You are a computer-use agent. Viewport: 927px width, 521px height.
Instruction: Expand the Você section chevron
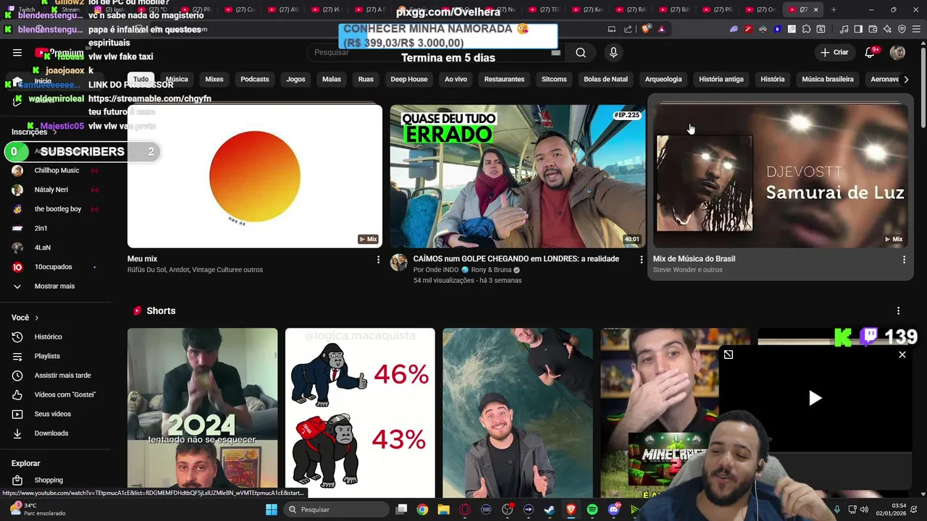click(36, 318)
